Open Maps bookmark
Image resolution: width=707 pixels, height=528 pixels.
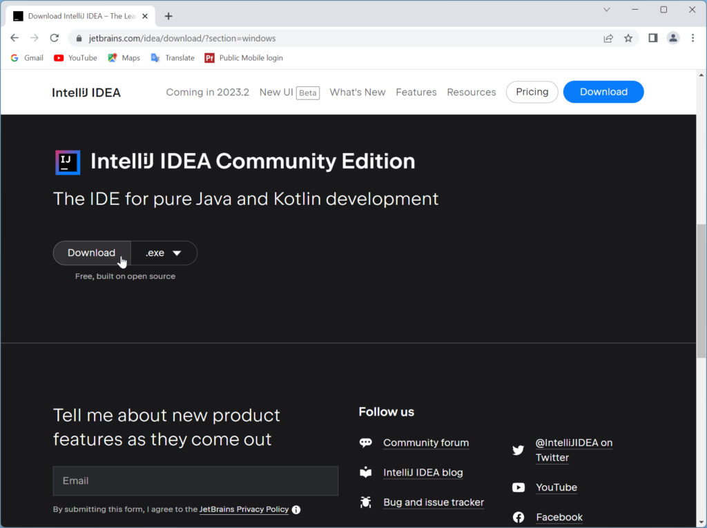[124, 58]
